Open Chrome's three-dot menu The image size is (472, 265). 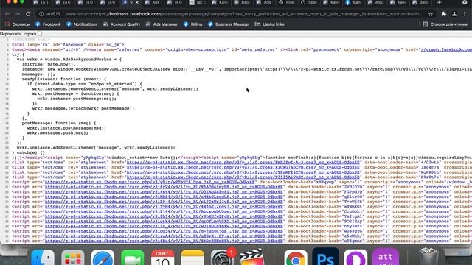pyautogui.click(x=465, y=14)
